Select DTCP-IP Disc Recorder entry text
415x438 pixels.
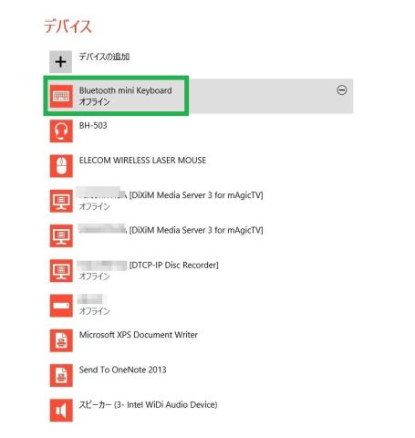point(173,266)
